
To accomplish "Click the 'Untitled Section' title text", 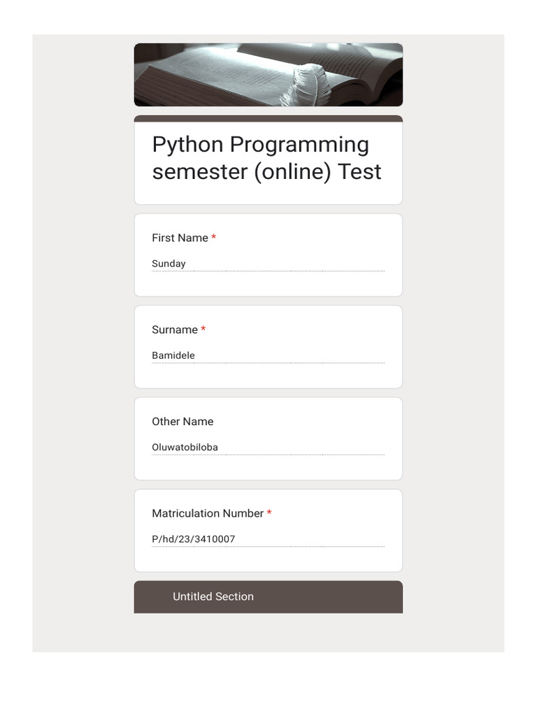I will pyautogui.click(x=213, y=596).
